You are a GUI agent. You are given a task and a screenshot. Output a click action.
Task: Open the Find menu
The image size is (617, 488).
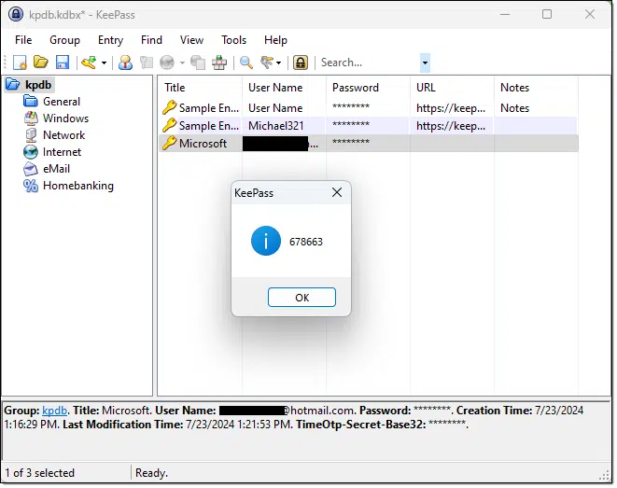(151, 40)
